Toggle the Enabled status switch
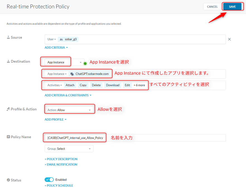Viewport: 246px width, 188px height. pos(49,180)
